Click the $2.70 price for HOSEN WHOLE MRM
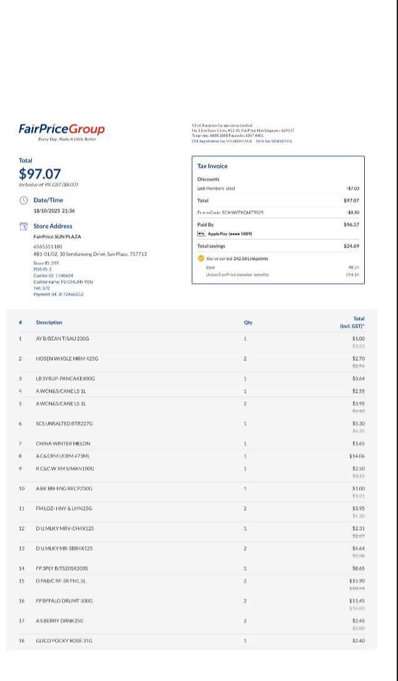Screen dimensions: 398x681 359,359
